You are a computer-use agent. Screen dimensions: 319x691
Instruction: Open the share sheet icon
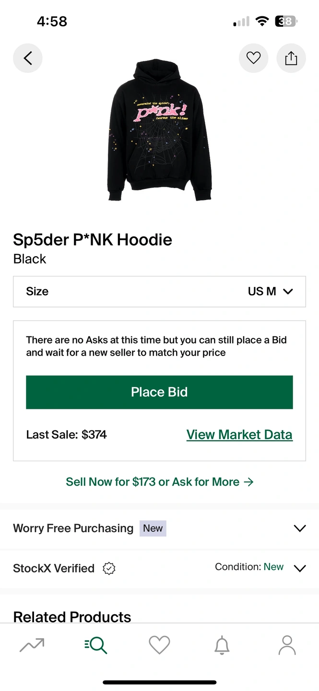pos(291,58)
